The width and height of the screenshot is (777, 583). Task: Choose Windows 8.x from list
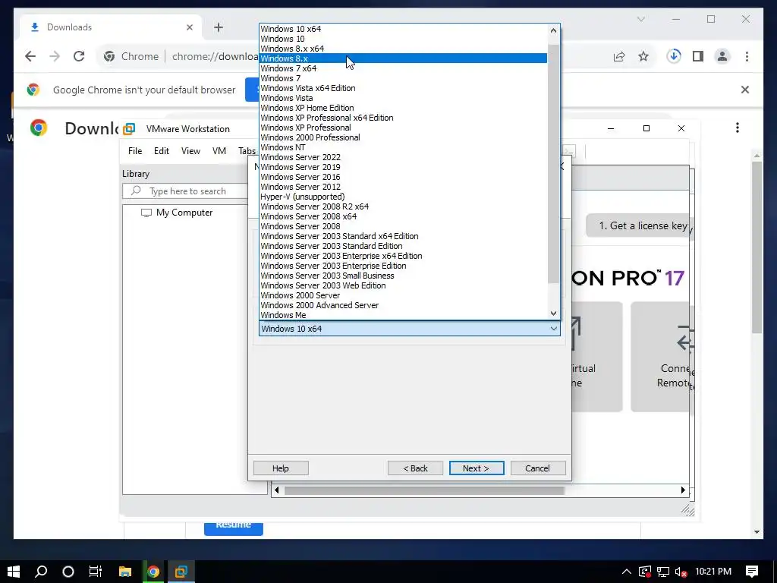coord(403,58)
